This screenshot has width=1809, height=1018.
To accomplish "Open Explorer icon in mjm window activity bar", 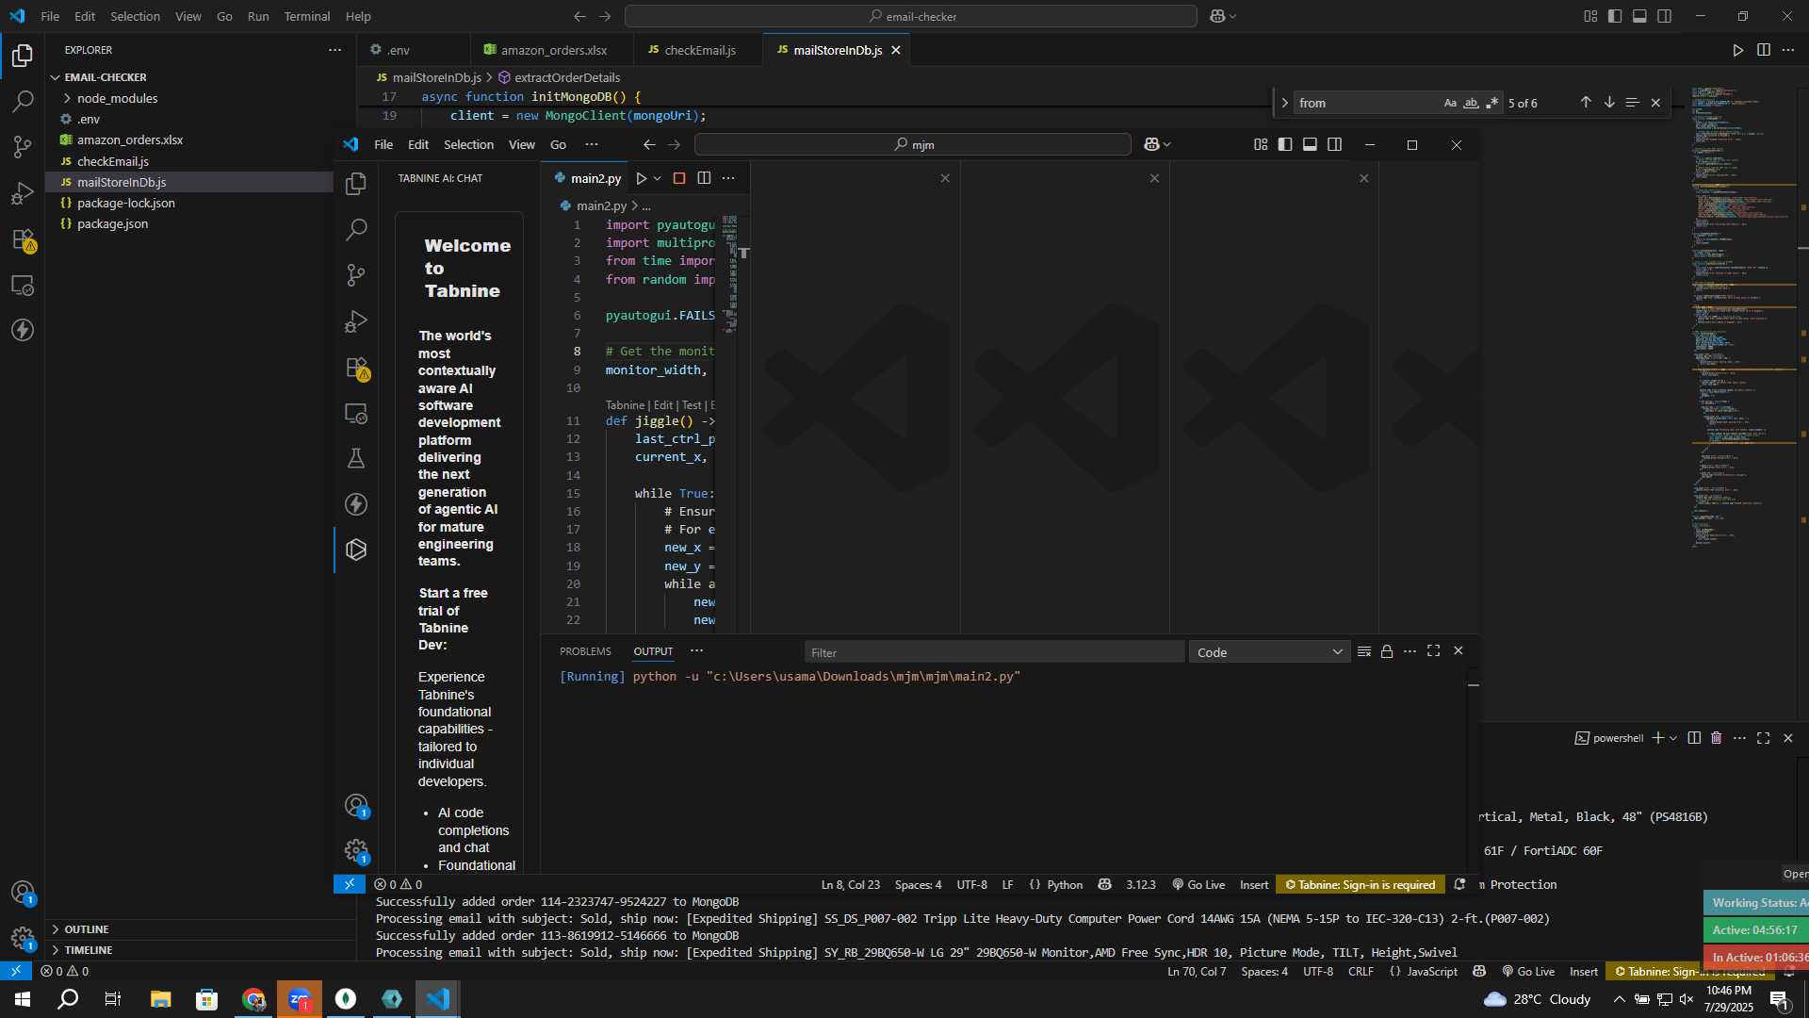I will pyautogui.click(x=356, y=184).
